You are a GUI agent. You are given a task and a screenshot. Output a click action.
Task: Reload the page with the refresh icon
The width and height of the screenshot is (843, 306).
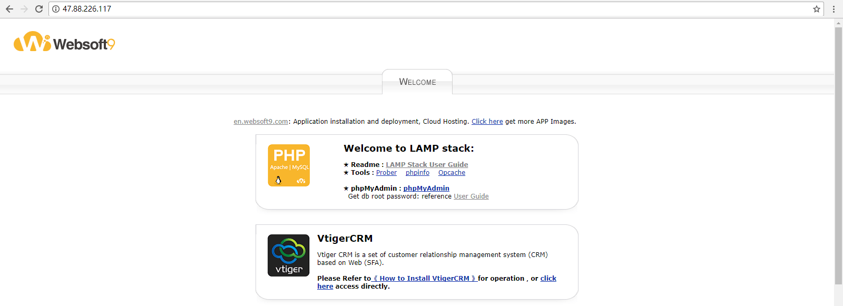point(39,9)
